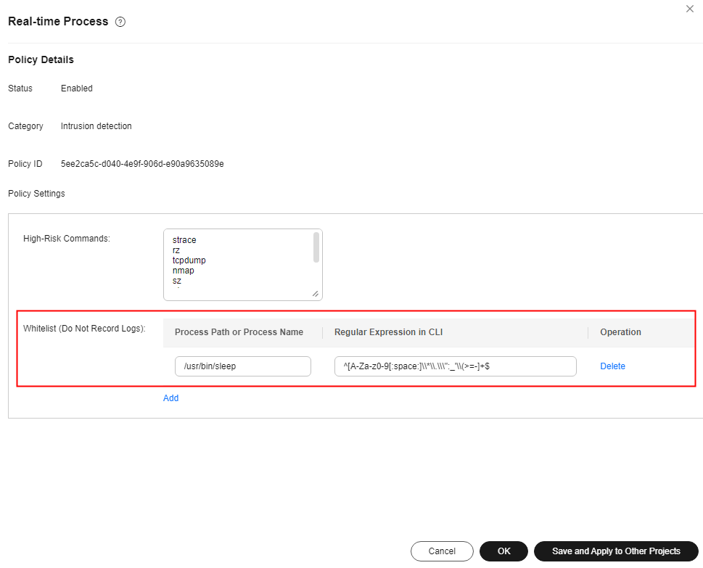Click the Process Path or Process Name header
The image size is (703, 568).
[x=239, y=332]
